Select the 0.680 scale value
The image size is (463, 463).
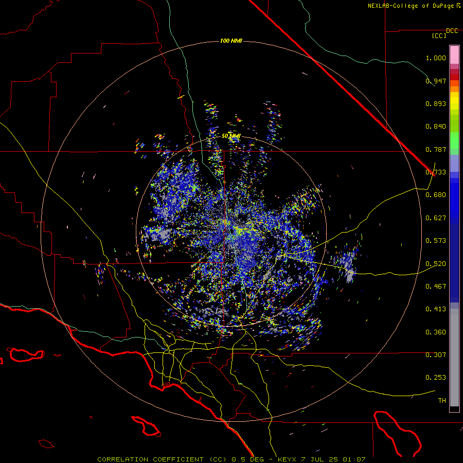(436, 195)
